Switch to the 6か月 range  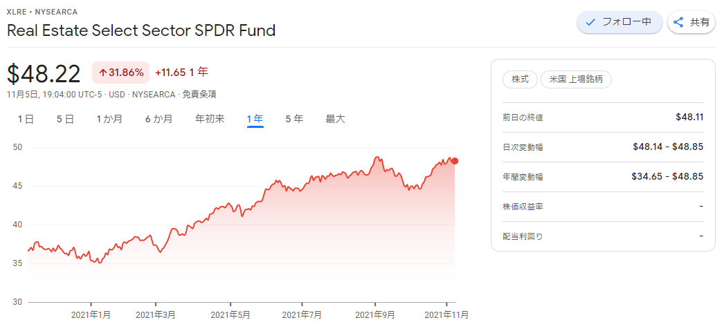coord(159,119)
